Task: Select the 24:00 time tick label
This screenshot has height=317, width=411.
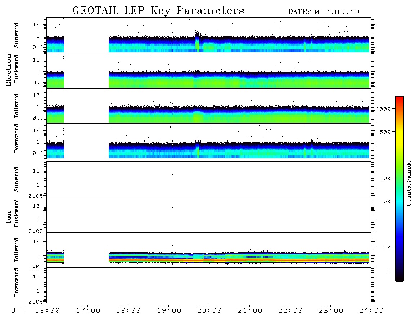Action: click(371, 311)
